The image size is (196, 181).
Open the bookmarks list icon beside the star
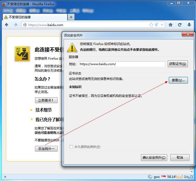point(157,25)
